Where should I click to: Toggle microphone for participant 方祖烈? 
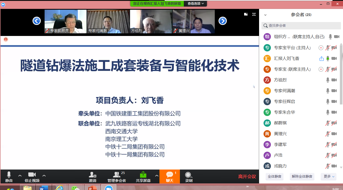click(x=328, y=80)
